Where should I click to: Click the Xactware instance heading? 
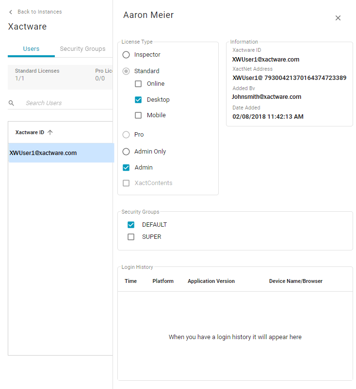tap(27, 27)
